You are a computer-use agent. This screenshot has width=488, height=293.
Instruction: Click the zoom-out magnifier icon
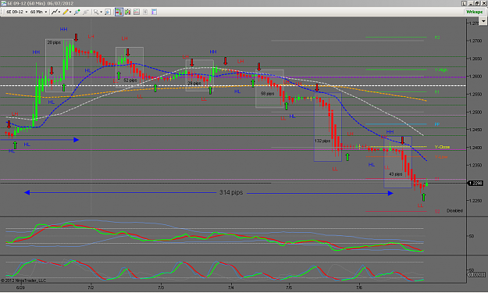[x=108, y=12]
